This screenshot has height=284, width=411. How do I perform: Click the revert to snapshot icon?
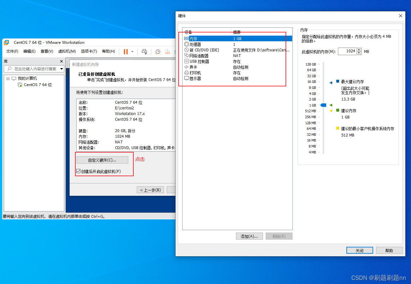pos(167,52)
